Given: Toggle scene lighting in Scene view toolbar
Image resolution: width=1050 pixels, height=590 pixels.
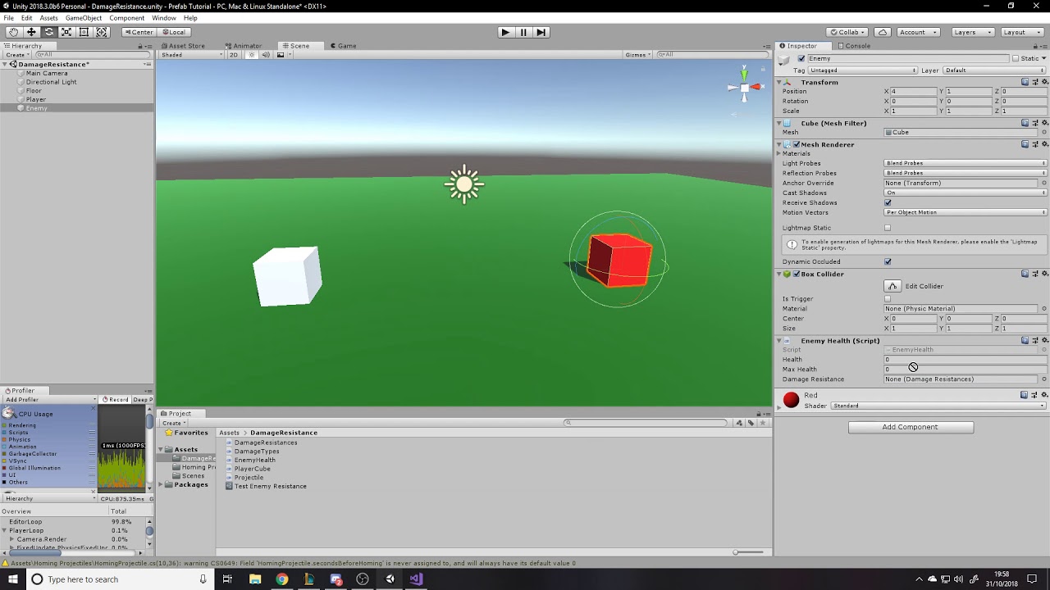Looking at the screenshot, I should 252,55.
